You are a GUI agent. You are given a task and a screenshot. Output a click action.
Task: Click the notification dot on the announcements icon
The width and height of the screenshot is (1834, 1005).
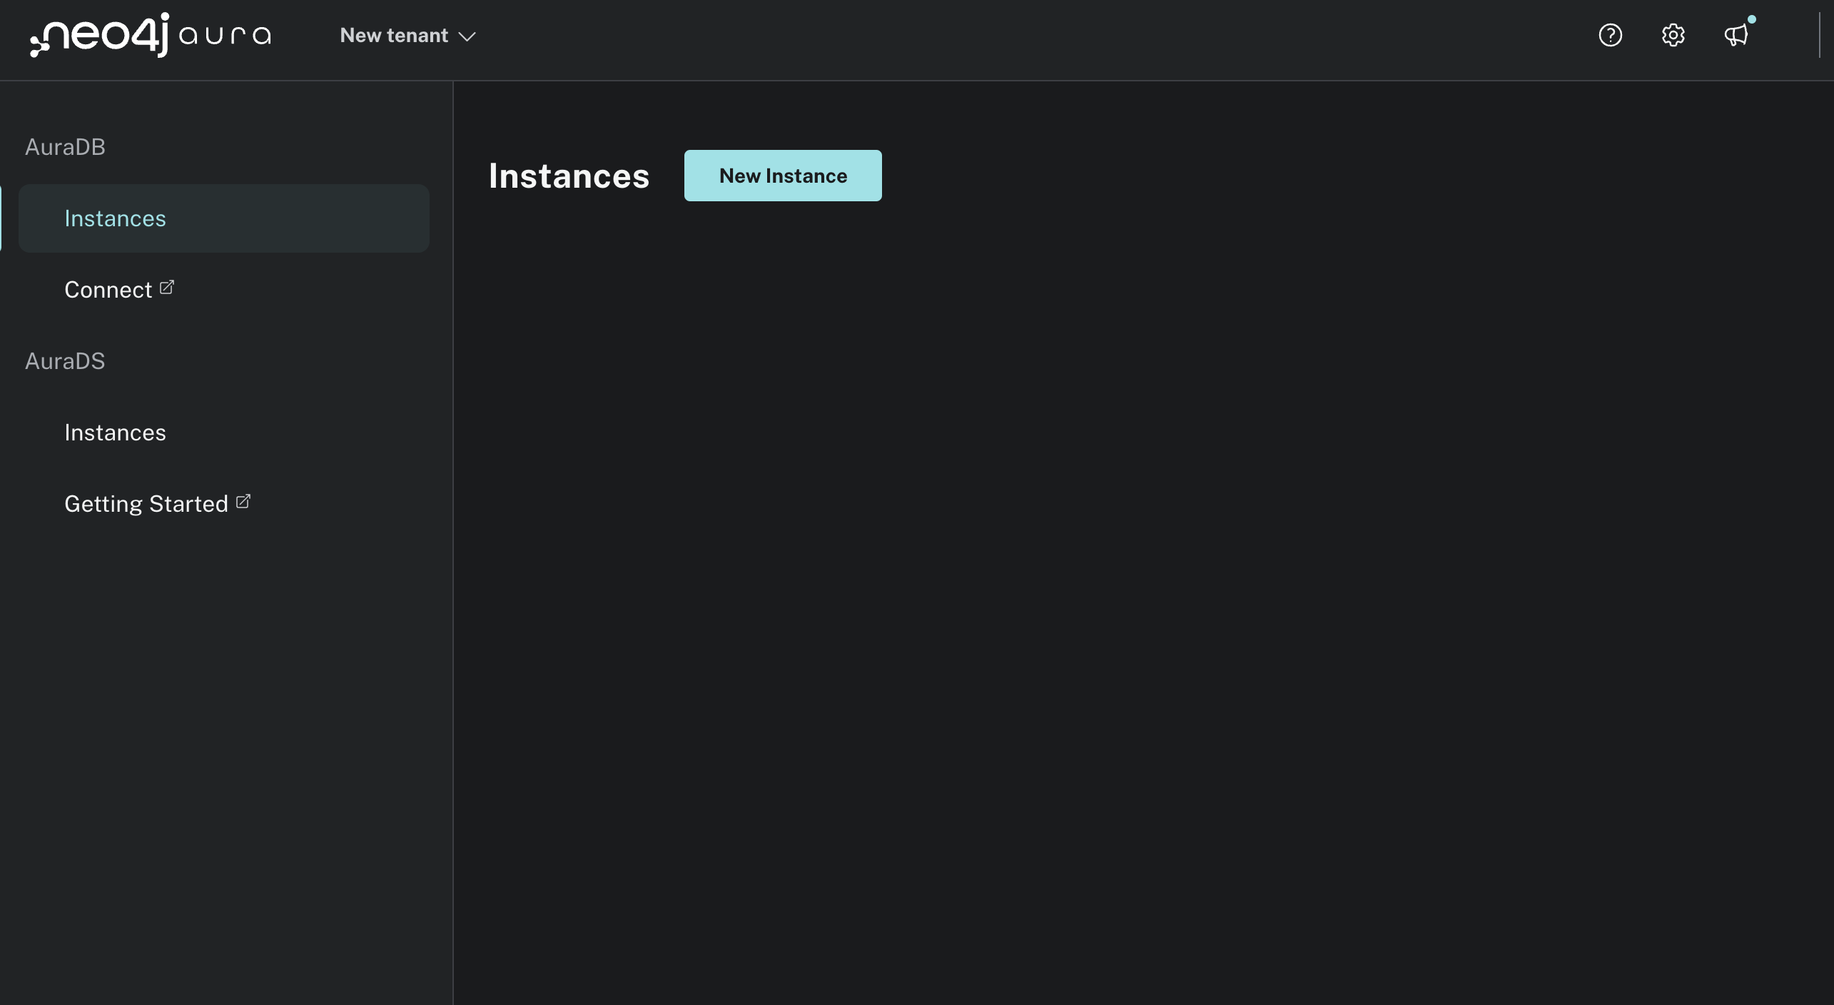(1752, 20)
